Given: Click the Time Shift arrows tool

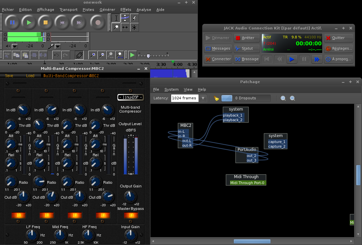Looking at the screenshot, I should [x=125, y=27].
